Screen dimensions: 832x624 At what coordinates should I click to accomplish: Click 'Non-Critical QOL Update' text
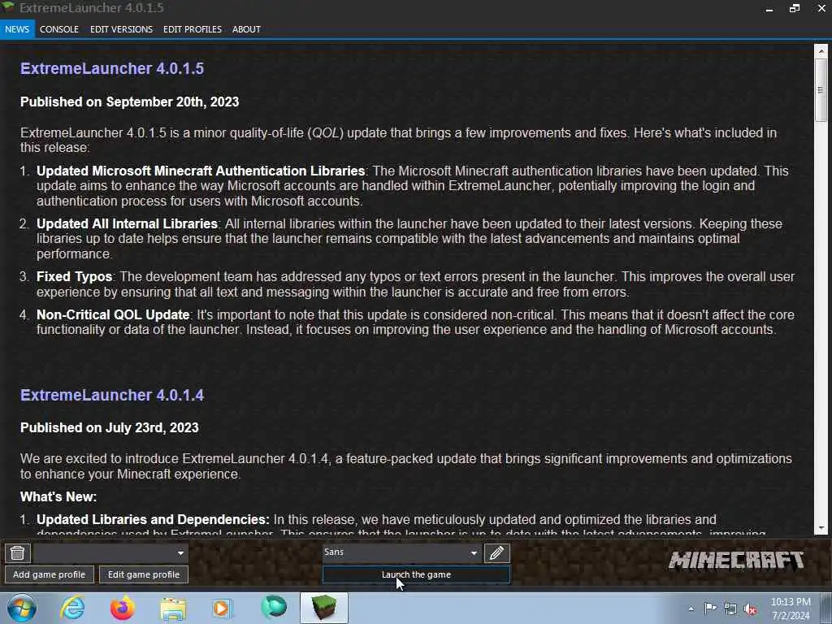click(x=113, y=314)
